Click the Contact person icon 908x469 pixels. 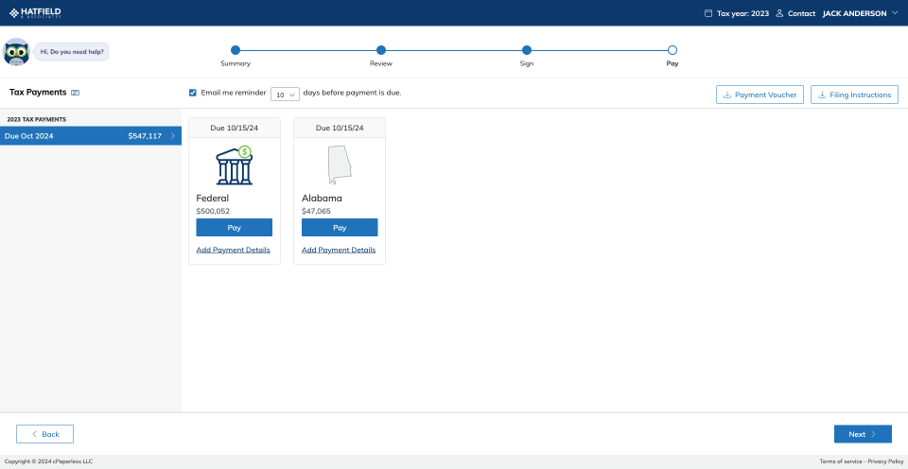(x=779, y=13)
